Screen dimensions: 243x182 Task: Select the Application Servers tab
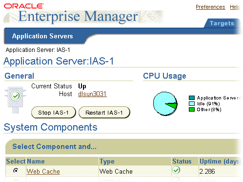42,36
